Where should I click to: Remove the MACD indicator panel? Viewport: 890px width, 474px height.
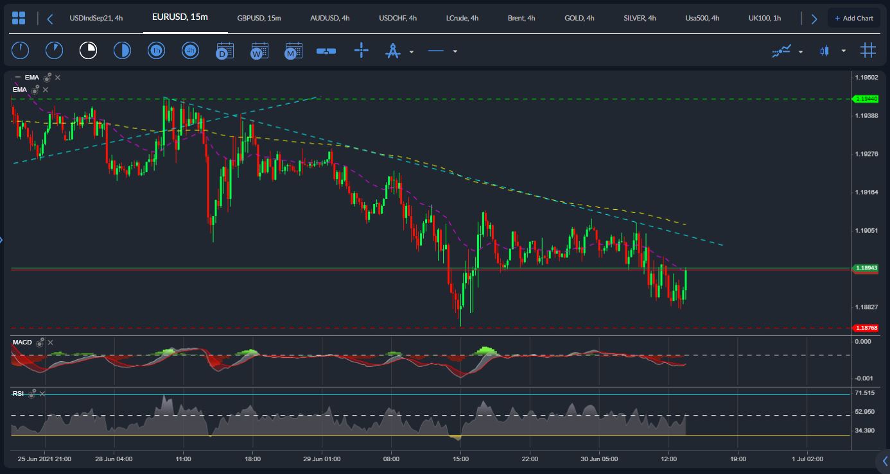(51, 343)
